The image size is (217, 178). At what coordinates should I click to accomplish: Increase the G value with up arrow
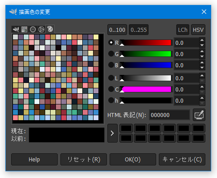202,51
